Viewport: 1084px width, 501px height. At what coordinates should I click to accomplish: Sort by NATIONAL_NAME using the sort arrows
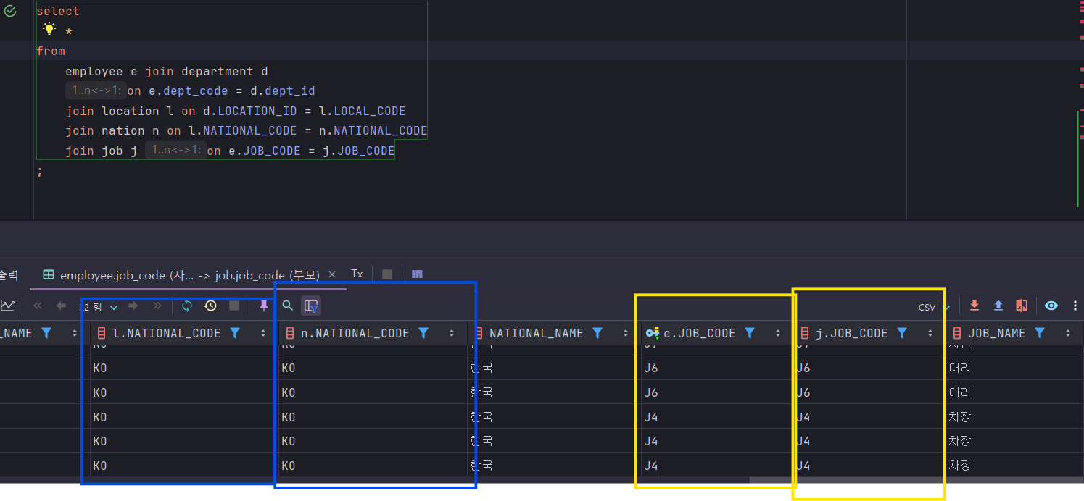pyautogui.click(x=626, y=333)
